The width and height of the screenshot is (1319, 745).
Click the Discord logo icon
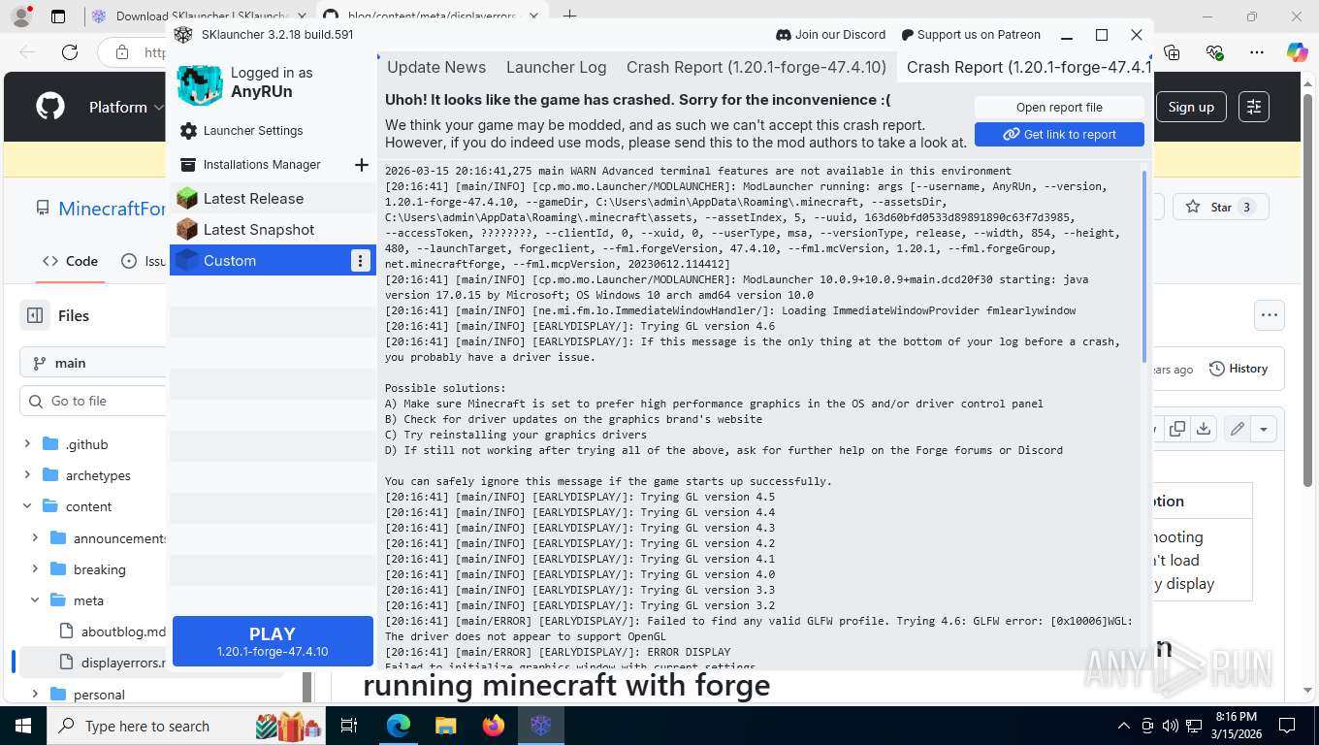pos(784,35)
